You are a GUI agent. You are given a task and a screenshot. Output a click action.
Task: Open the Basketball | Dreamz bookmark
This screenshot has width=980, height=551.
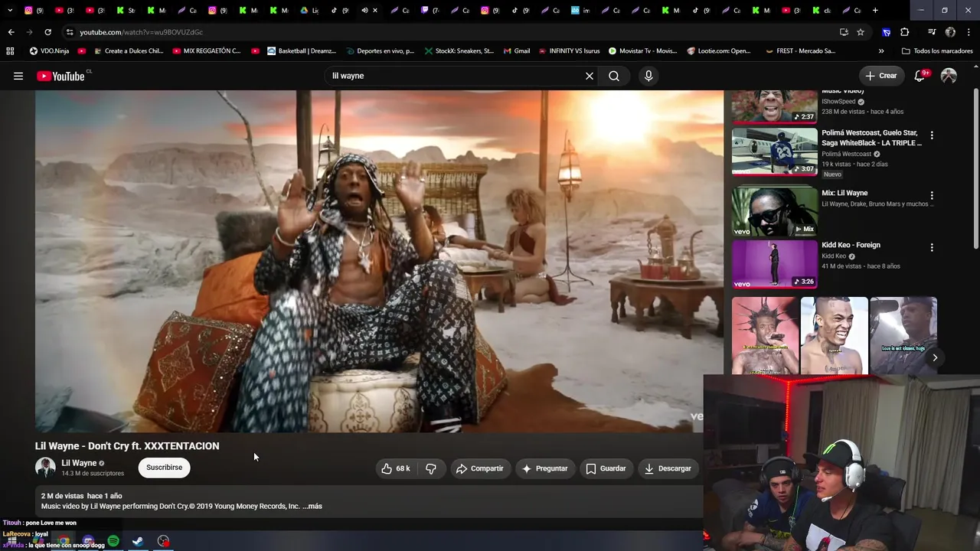[x=301, y=51]
